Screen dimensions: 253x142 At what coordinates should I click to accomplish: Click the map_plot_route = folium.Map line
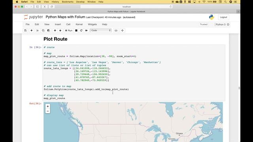[90, 56]
